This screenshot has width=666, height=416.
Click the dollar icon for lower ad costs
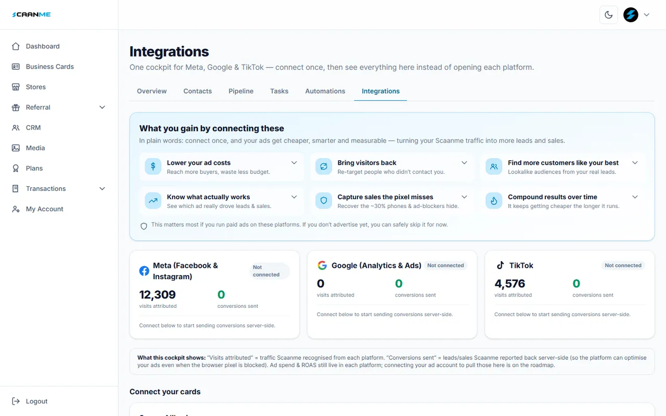coord(153,166)
